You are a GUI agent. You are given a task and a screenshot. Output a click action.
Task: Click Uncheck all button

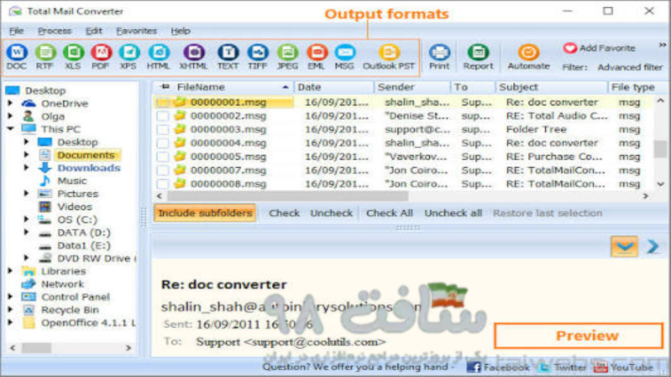[453, 213]
